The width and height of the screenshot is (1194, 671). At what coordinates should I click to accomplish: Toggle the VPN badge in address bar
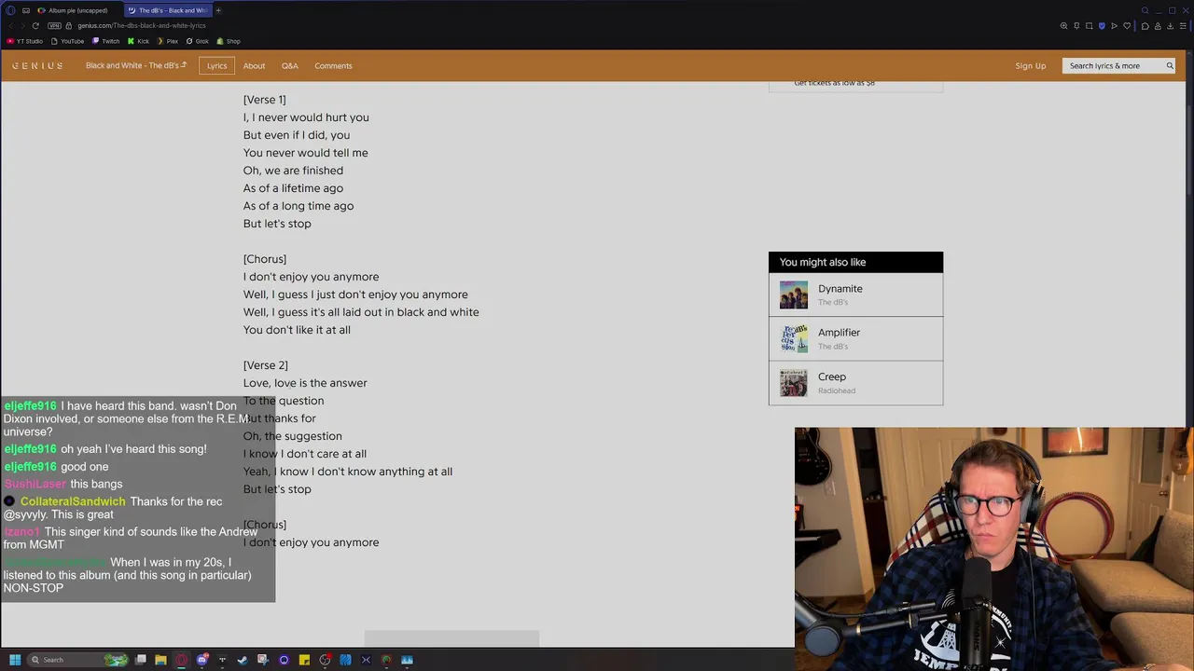tap(54, 25)
